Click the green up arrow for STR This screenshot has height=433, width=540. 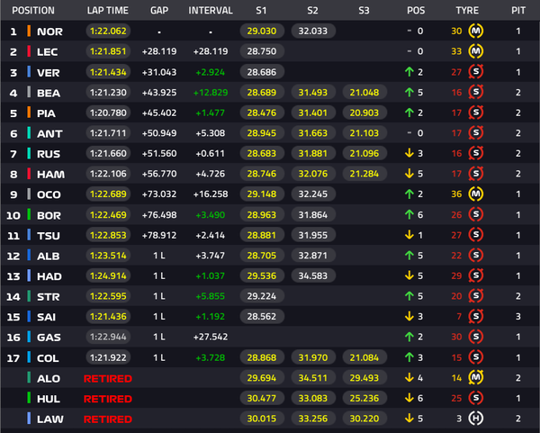click(409, 296)
